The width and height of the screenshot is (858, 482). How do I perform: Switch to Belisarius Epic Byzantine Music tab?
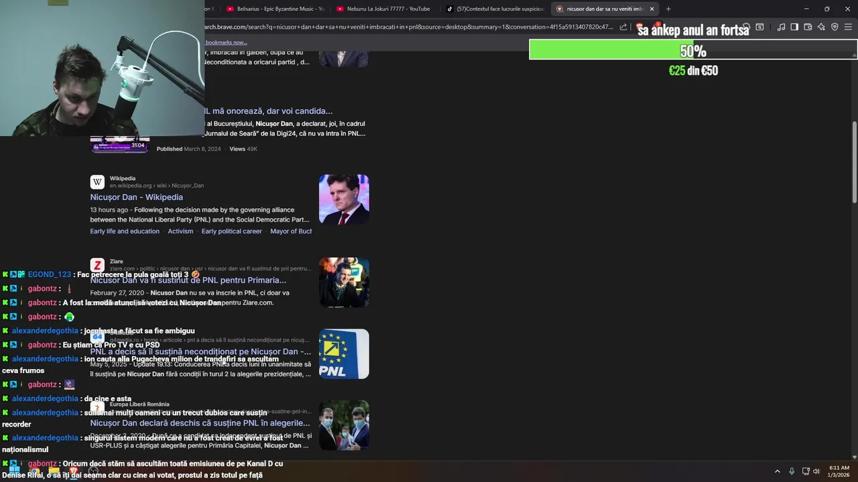pos(275,9)
